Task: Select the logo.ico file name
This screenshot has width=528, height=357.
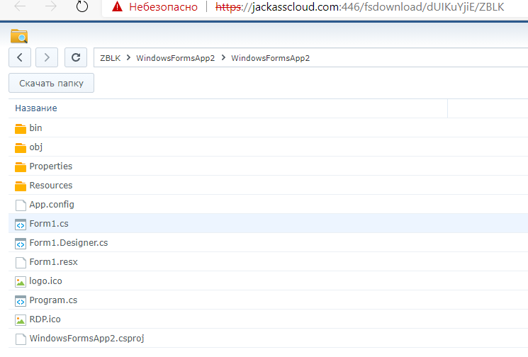Action: [x=46, y=281]
